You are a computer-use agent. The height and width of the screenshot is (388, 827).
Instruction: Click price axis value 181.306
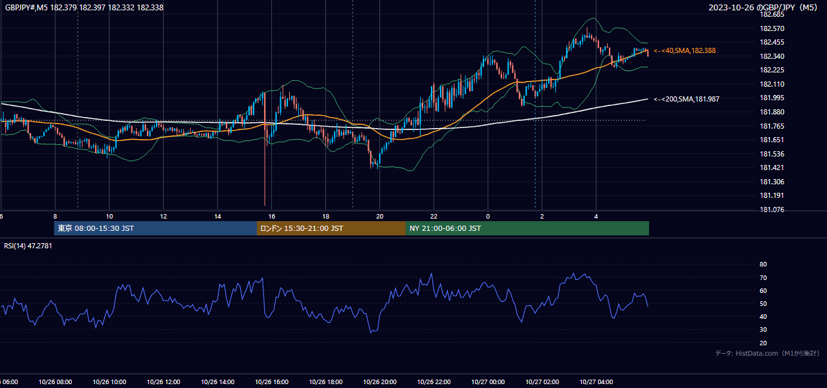pyautogui.click(x=773, y=182)
